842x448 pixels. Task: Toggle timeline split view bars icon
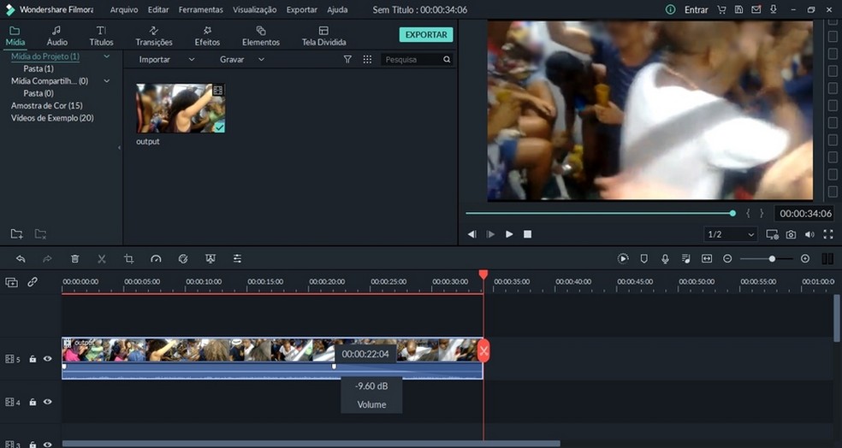tap(827, 258)
